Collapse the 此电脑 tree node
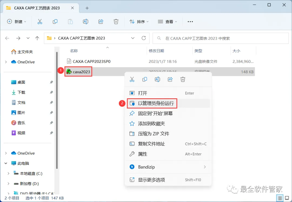292x202 pixels. click(x=6, y=163)
